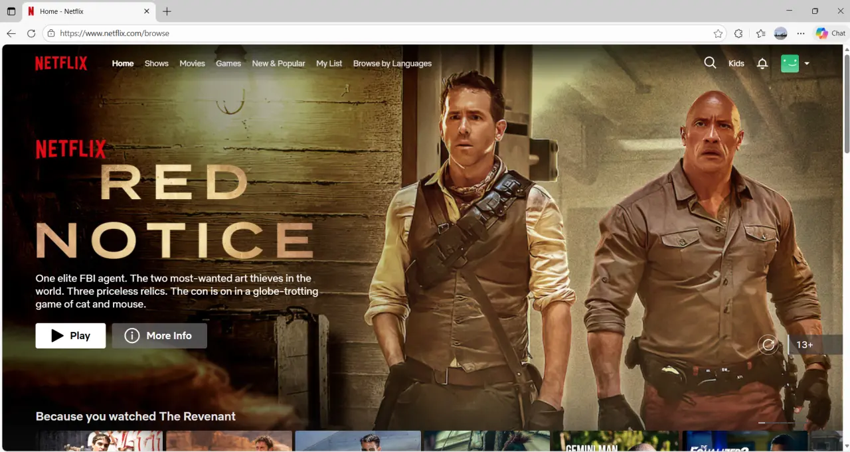
Task: Replay the Red Notice trailer
Action: (768, 344)
